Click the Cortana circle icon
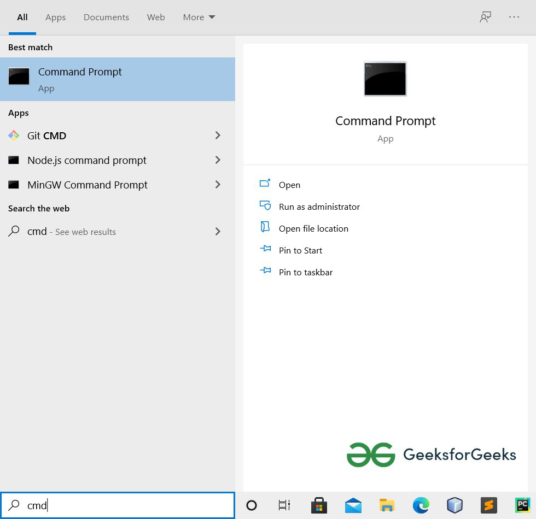The height and width of the screenshot is (519, 536). point(252,505)
